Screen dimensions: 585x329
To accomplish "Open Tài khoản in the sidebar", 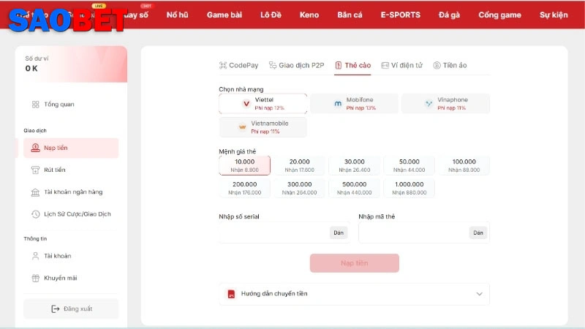I will click(x=71, y=256).
